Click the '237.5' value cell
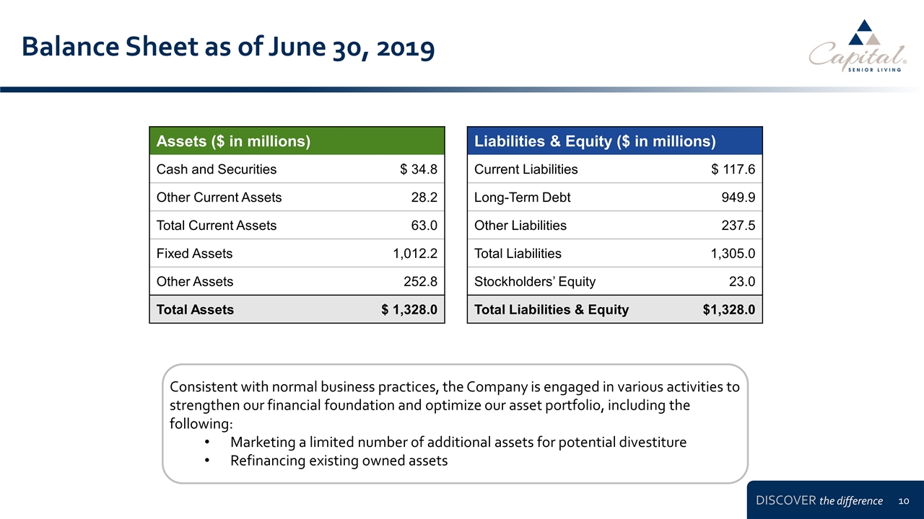 (738, 226)
